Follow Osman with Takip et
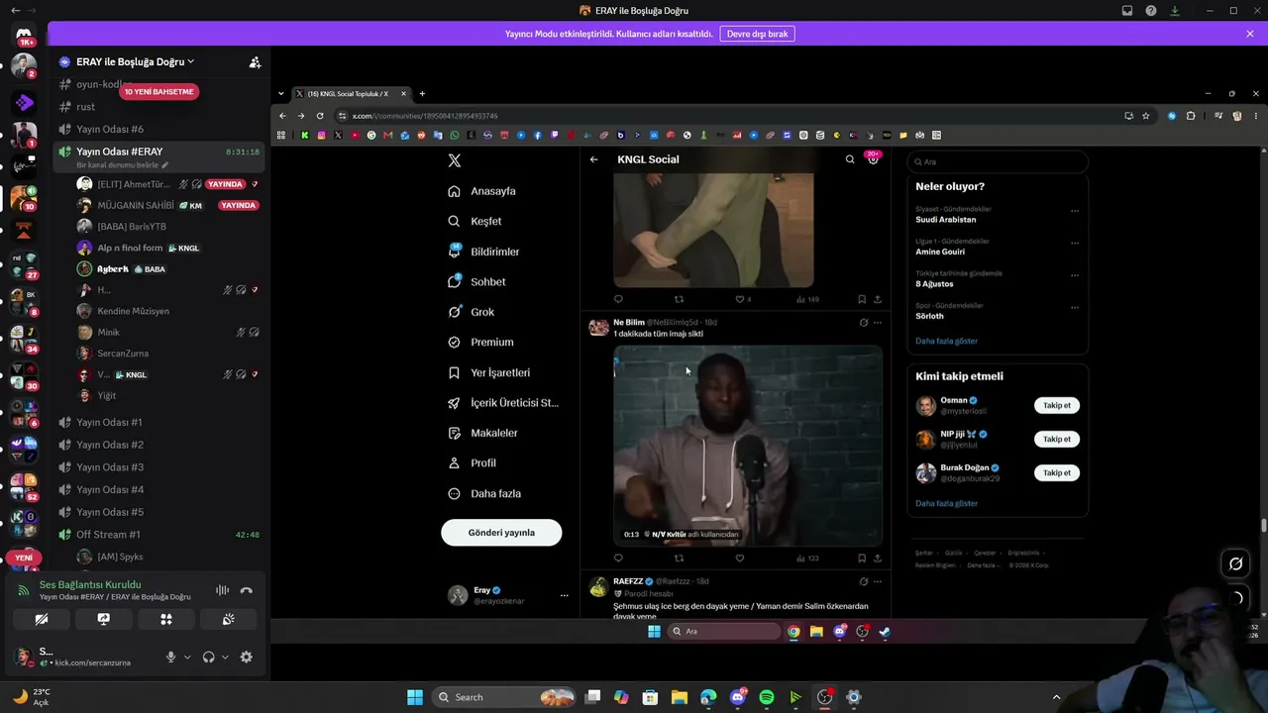This screenshot has height=713, width=1268. coord(1057,405)
